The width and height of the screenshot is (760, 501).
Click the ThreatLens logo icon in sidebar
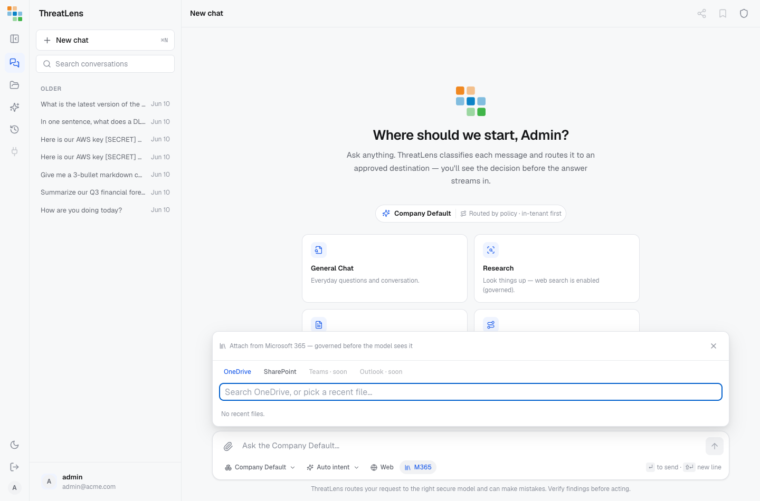[x=15, y=14]
